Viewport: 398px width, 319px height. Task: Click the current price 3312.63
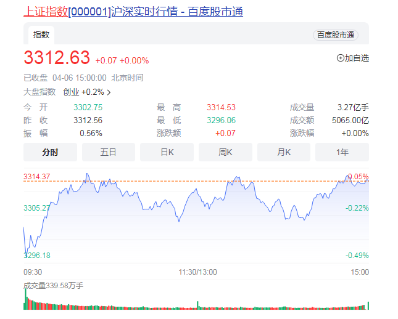(x=57, y=58)
